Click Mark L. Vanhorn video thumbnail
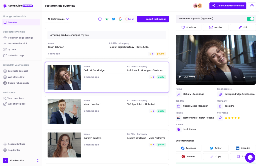 64,111
